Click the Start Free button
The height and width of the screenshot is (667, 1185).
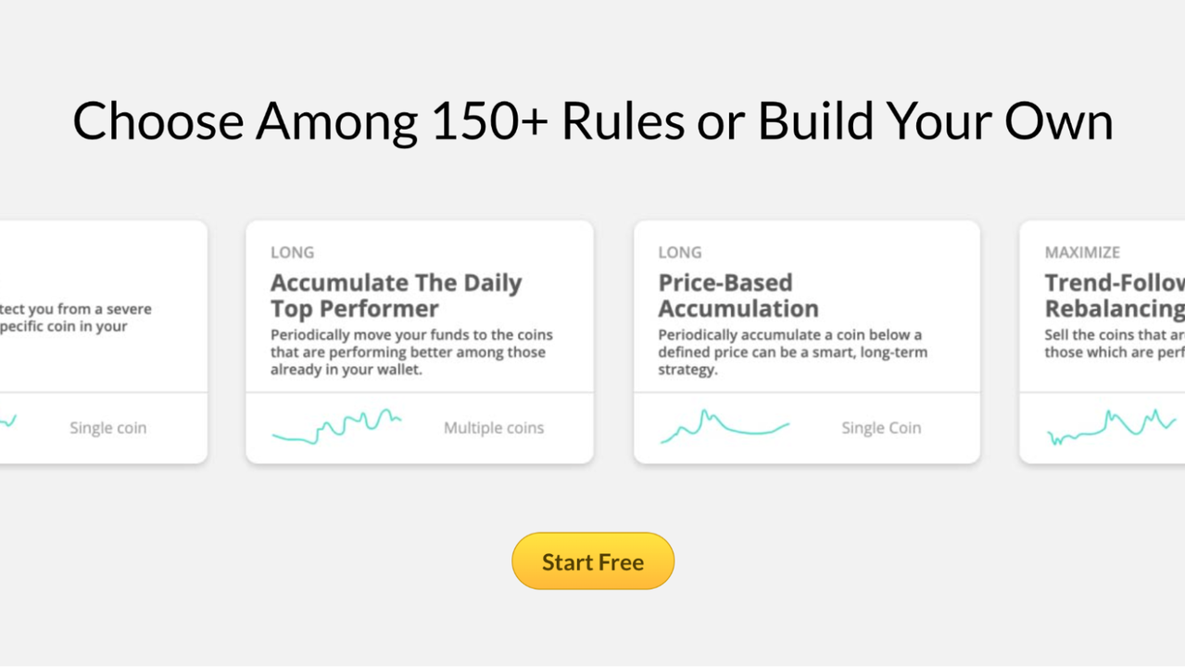(593, 561)
